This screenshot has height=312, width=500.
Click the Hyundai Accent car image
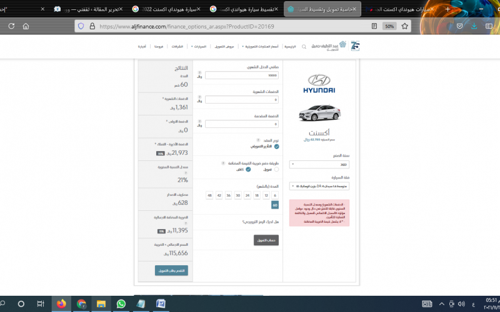319,113
